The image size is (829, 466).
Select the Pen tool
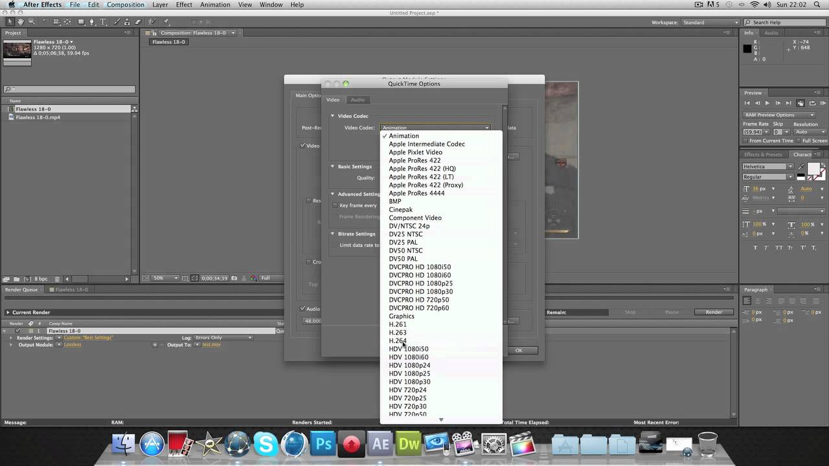point(92,22)
